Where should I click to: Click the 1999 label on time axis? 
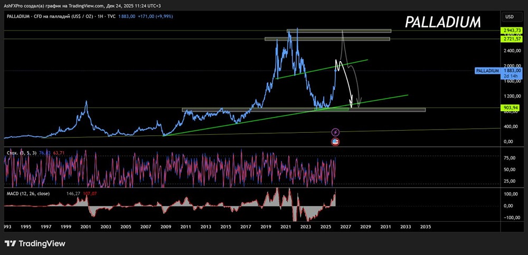(x=65, y=227)
